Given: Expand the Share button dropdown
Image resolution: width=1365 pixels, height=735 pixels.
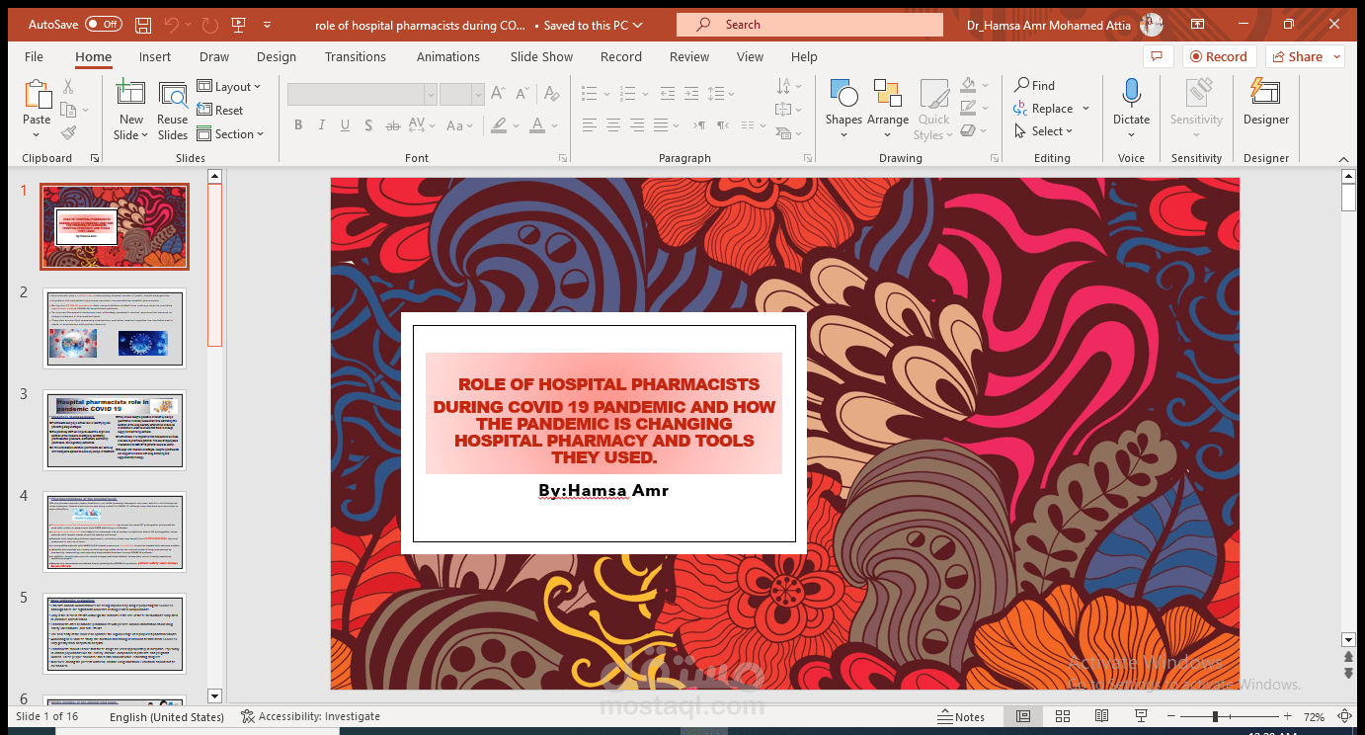Looking at the screenshot, I should click(x=1336, y=56).
